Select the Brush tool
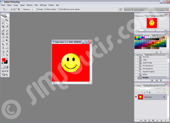170x123 pixels. coord(7,31)
